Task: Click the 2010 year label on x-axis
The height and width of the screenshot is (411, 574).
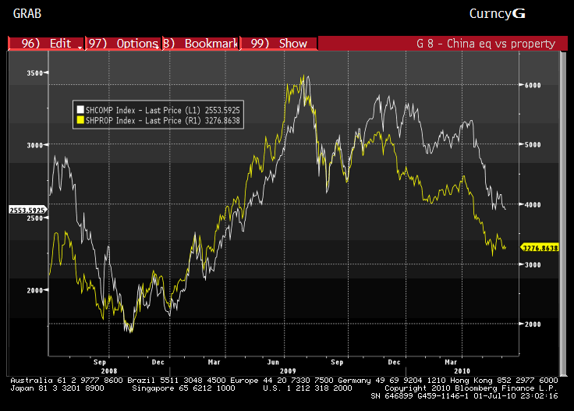Action: click(462, 370)
